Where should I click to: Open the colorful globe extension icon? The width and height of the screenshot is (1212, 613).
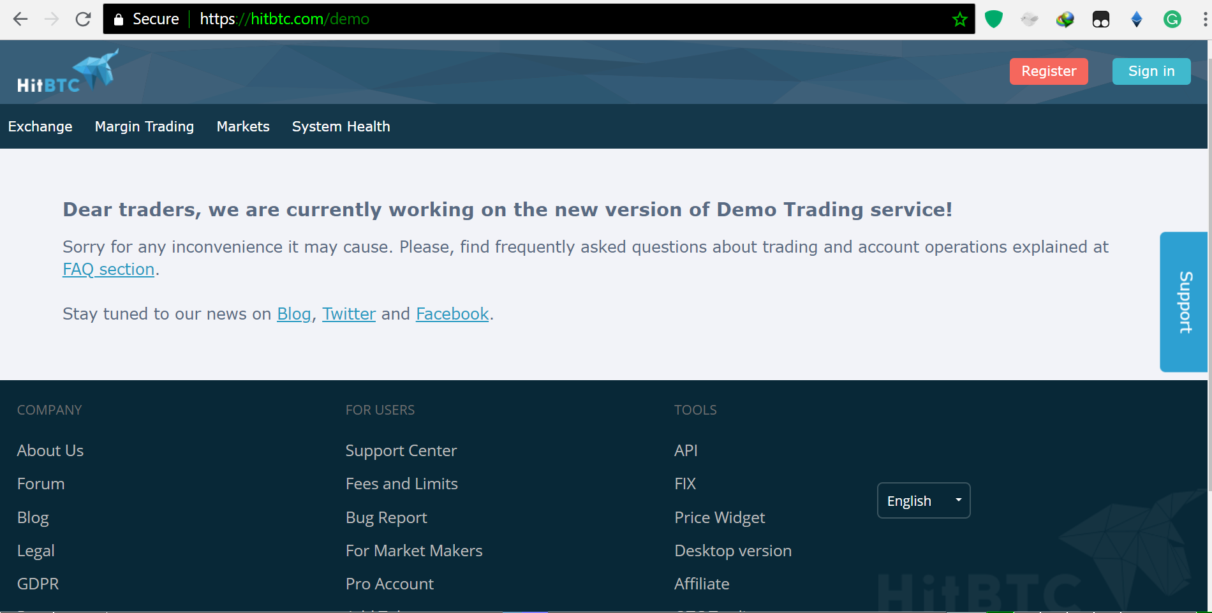click(x=1065, y=19)
